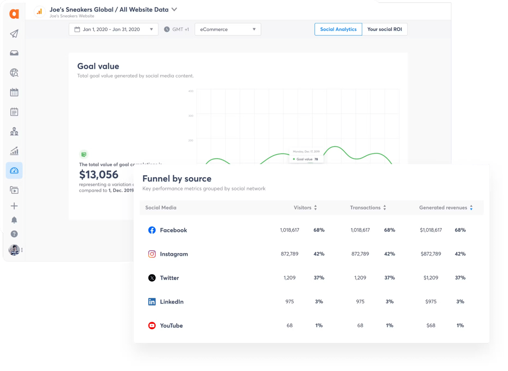
Task: Open the Your social ROI tab
Action: point(385,29)
